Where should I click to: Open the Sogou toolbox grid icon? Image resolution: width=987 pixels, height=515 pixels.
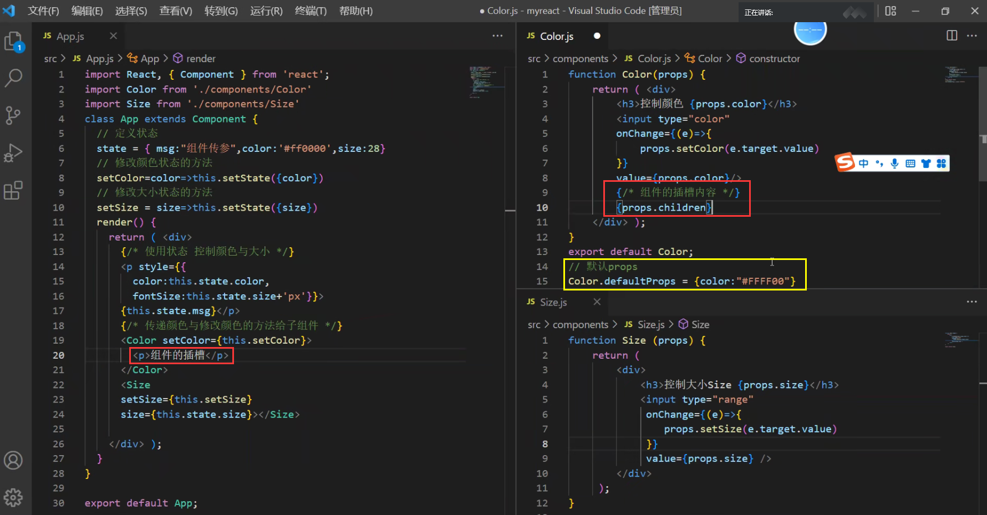point(941,163)
